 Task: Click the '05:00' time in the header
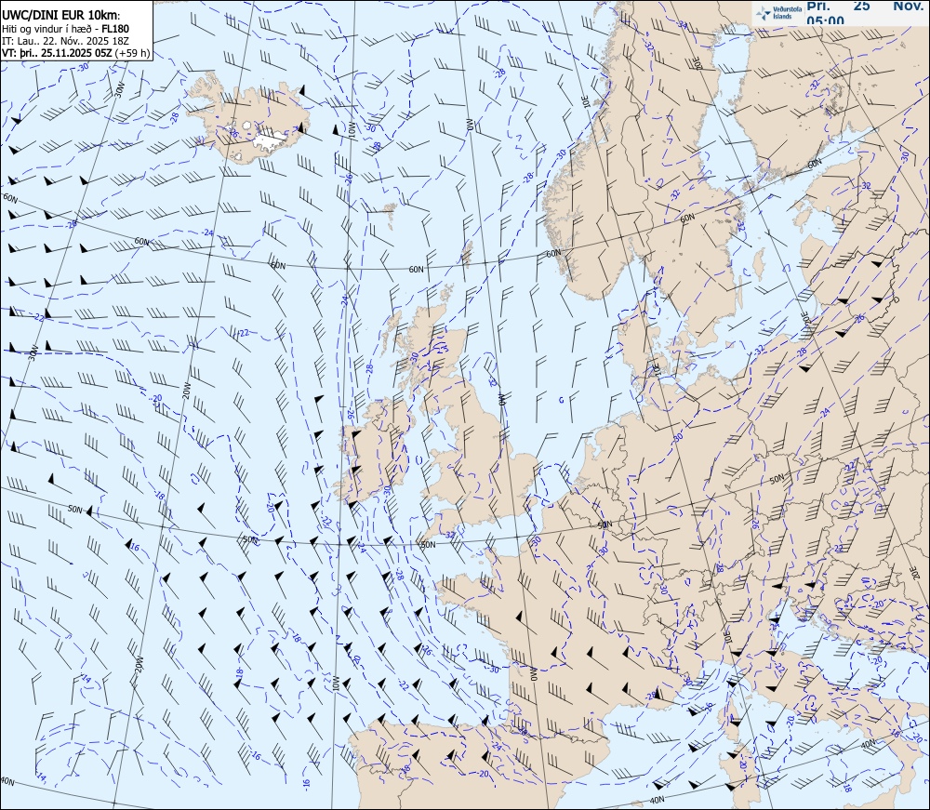(x=824, y=21)
